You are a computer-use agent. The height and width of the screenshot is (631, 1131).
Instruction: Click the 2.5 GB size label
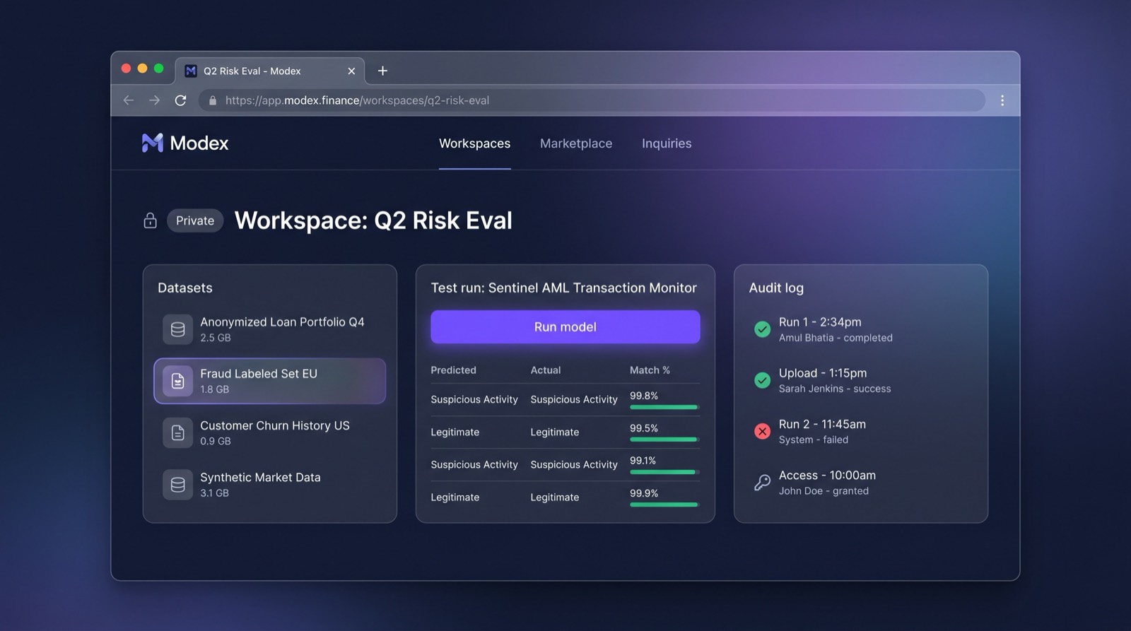(216, 338)
